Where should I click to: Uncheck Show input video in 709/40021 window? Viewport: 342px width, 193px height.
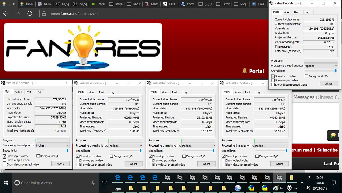click(x=151, y=156)
